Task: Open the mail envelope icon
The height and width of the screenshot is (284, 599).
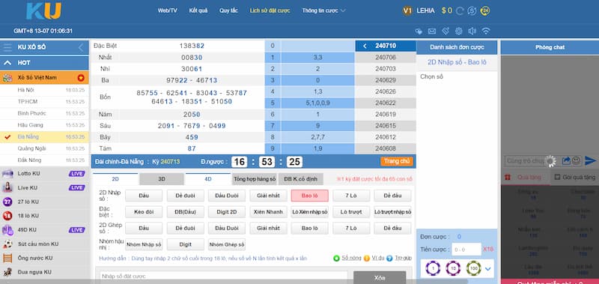Action: [432, 31]
